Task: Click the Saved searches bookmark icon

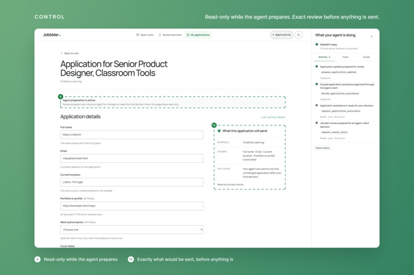Action: pyautogui.click(x=160, y=35)
